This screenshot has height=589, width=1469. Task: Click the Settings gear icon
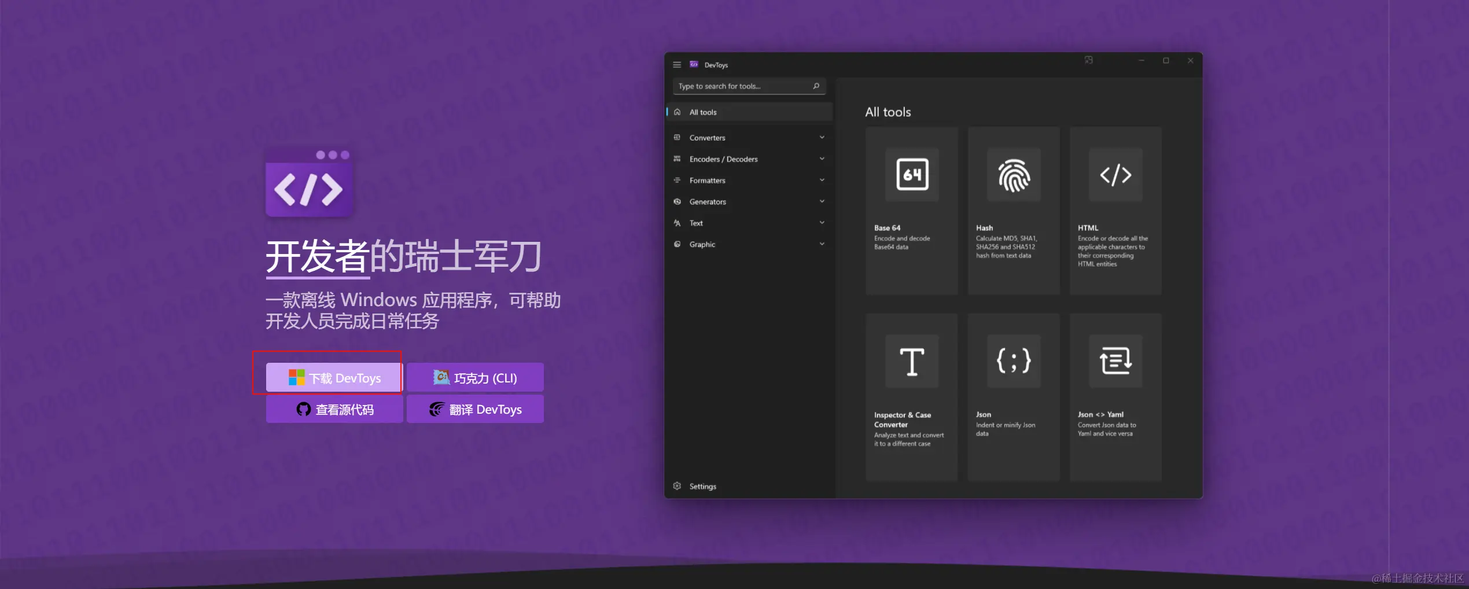[677, 486]
